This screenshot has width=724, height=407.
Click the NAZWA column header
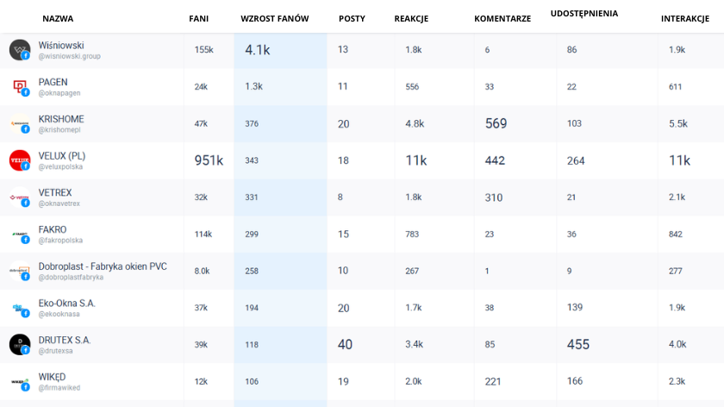(x=58, y=18)
